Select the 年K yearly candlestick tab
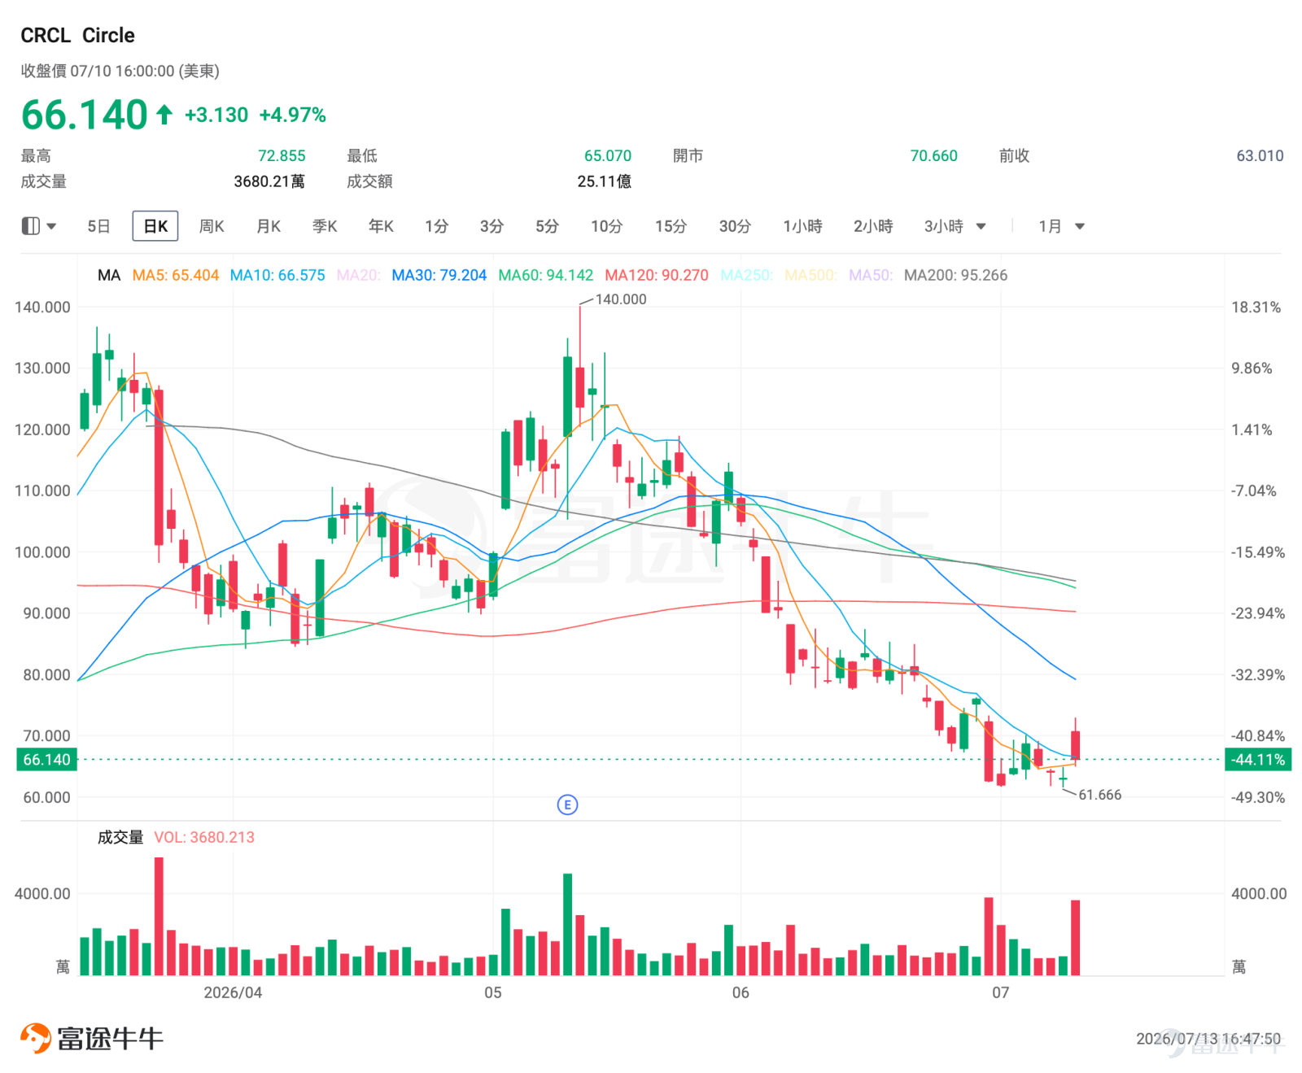The image size is (1302, 1073). click(381, 226)
